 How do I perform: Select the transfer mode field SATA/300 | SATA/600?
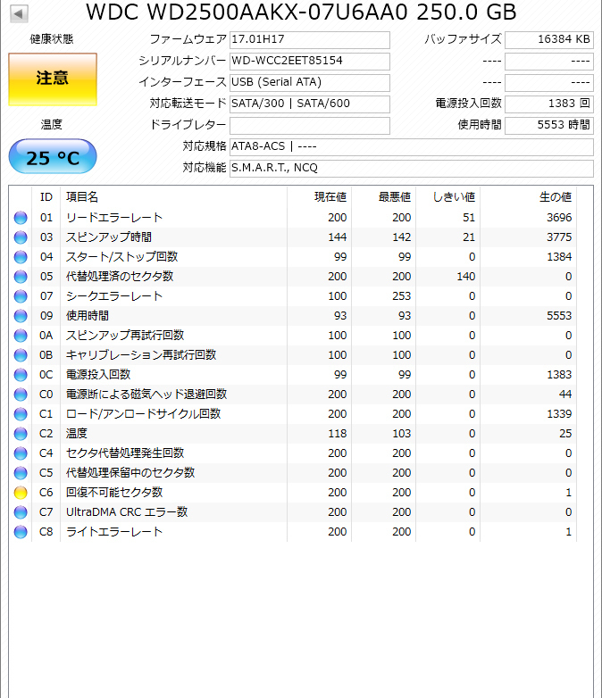(310, 104)
